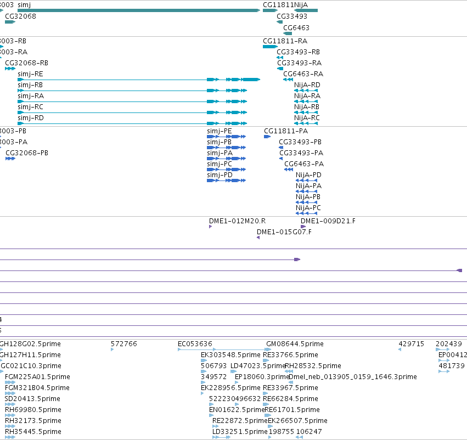Viewport: 467px width, 440px height.
Task: Click EST FGM321B04.5prime
Action: (x=10, y=393)
